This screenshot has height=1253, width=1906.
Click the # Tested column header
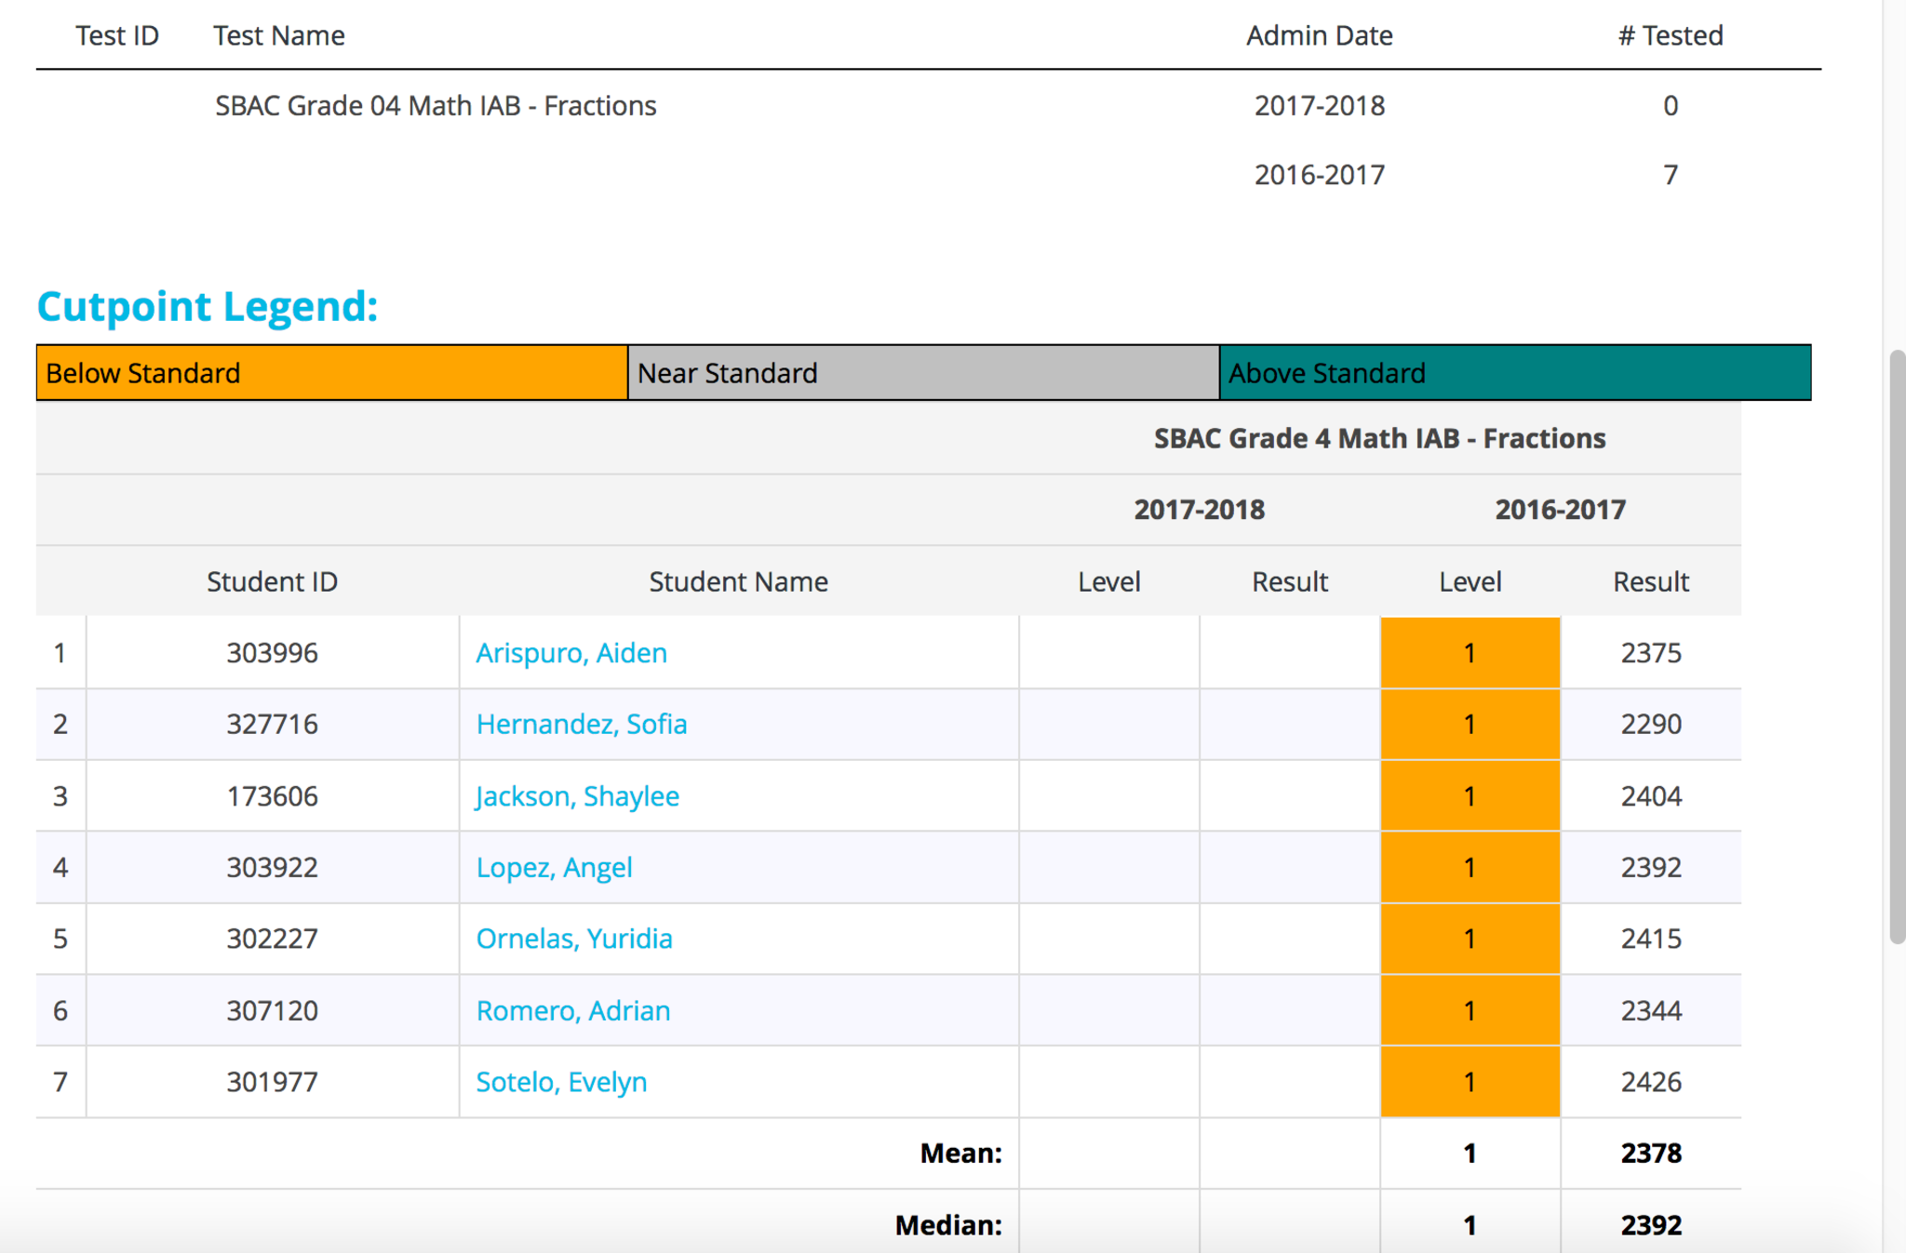pos(1671,35)
